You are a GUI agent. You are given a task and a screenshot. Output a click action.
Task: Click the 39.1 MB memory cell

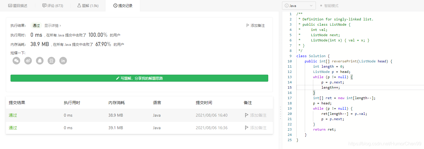[x=116, y=128]
